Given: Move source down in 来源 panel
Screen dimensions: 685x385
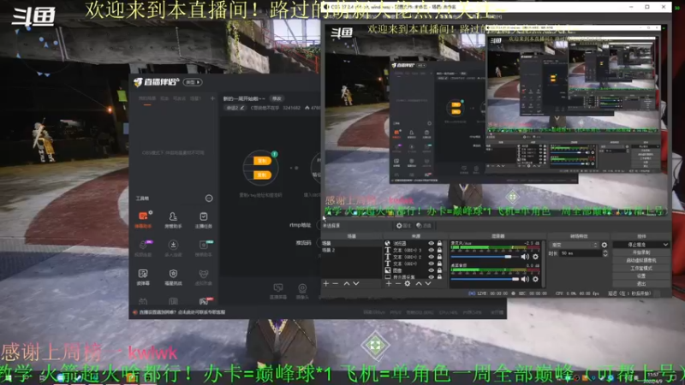Looking at the screenshot, I should pyautogui.click(x=428, y=284).
